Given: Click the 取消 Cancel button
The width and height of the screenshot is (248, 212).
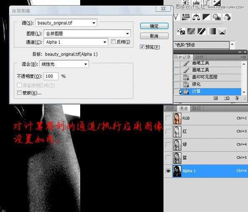Looking at the screenshot, I should point(154,36).
